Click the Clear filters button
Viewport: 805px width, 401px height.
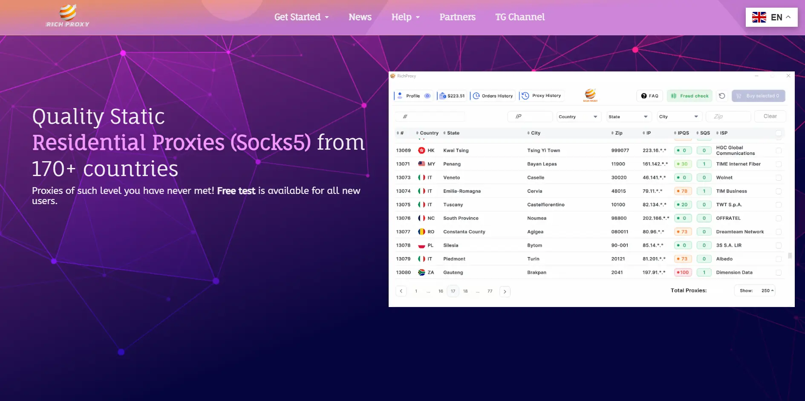point(770,116)
